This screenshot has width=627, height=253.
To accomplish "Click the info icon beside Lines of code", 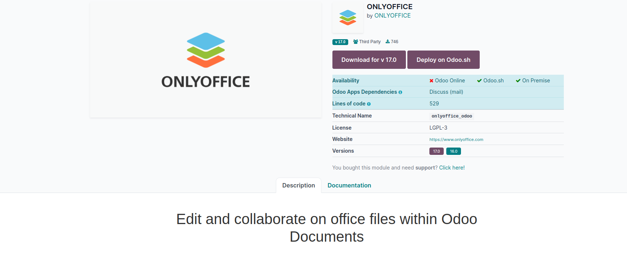I will 369,104.
